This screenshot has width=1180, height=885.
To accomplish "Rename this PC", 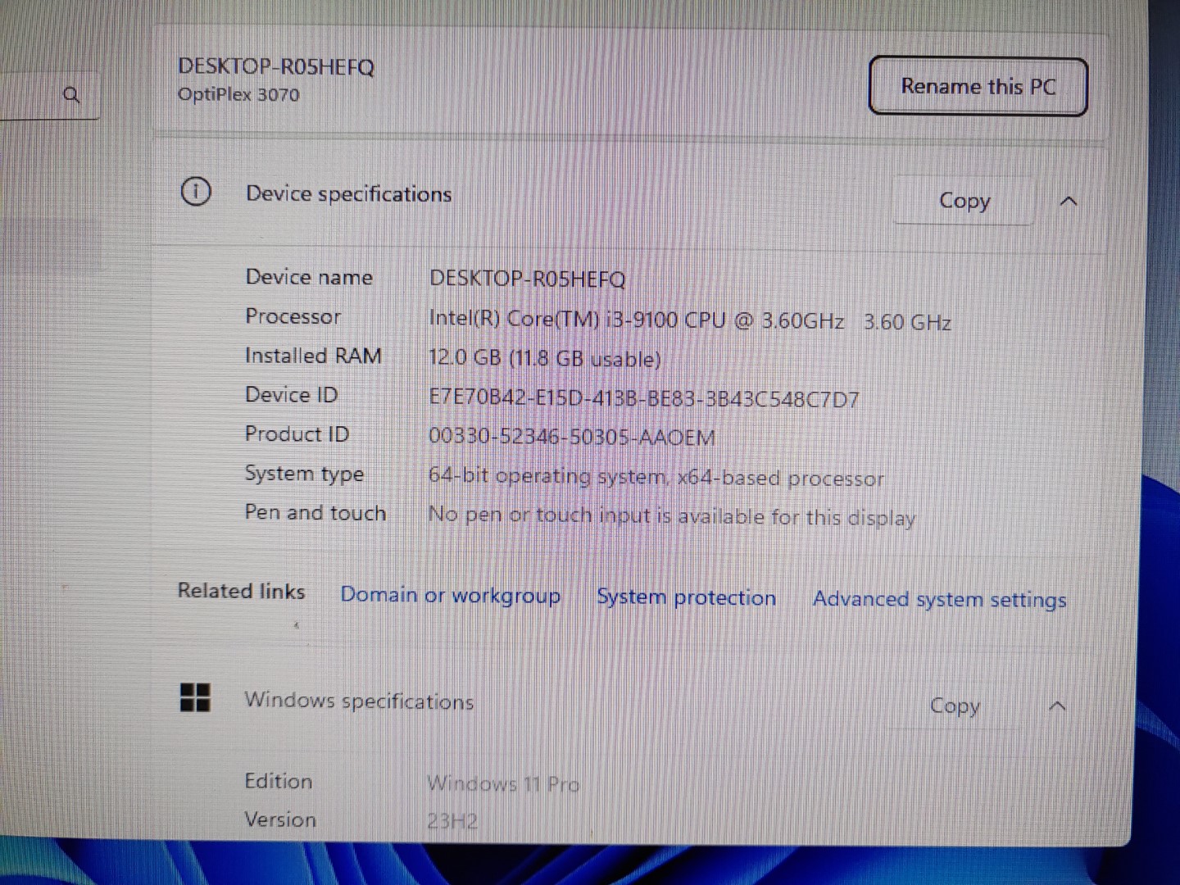I will point(978,86).
